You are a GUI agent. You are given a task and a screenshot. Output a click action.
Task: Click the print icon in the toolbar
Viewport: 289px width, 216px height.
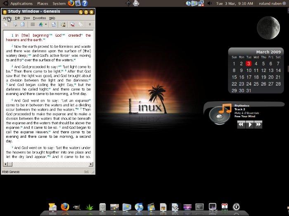[15, 25]
